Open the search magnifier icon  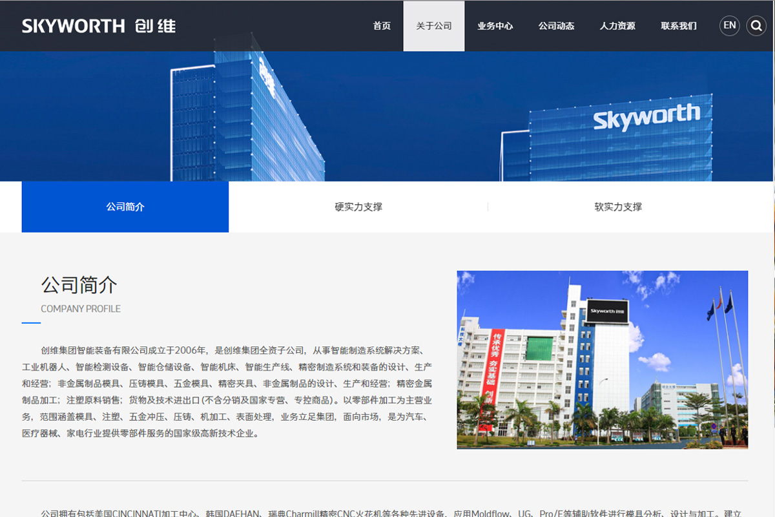[x=756, y=26]
